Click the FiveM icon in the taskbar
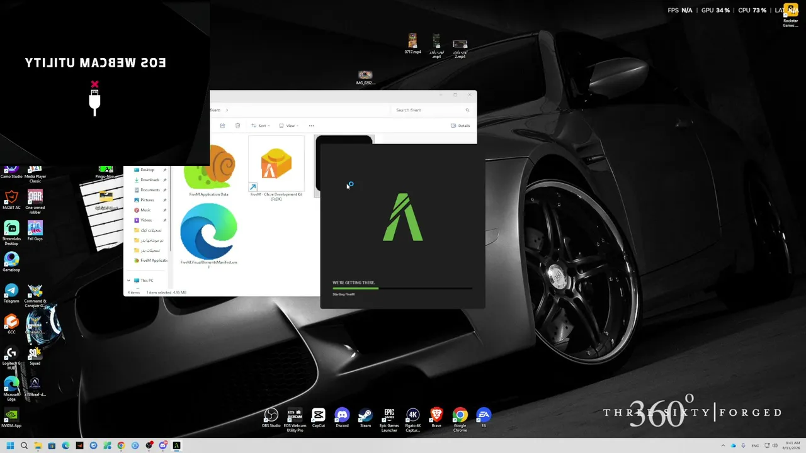Screen dimensions: 806x453 click(176, 446)
